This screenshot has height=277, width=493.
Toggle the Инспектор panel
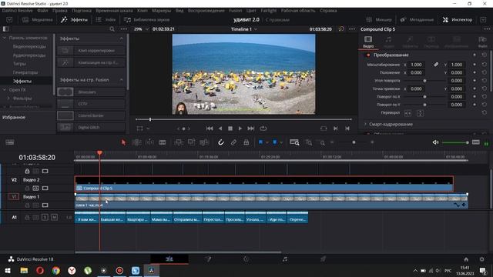point(458,19)
